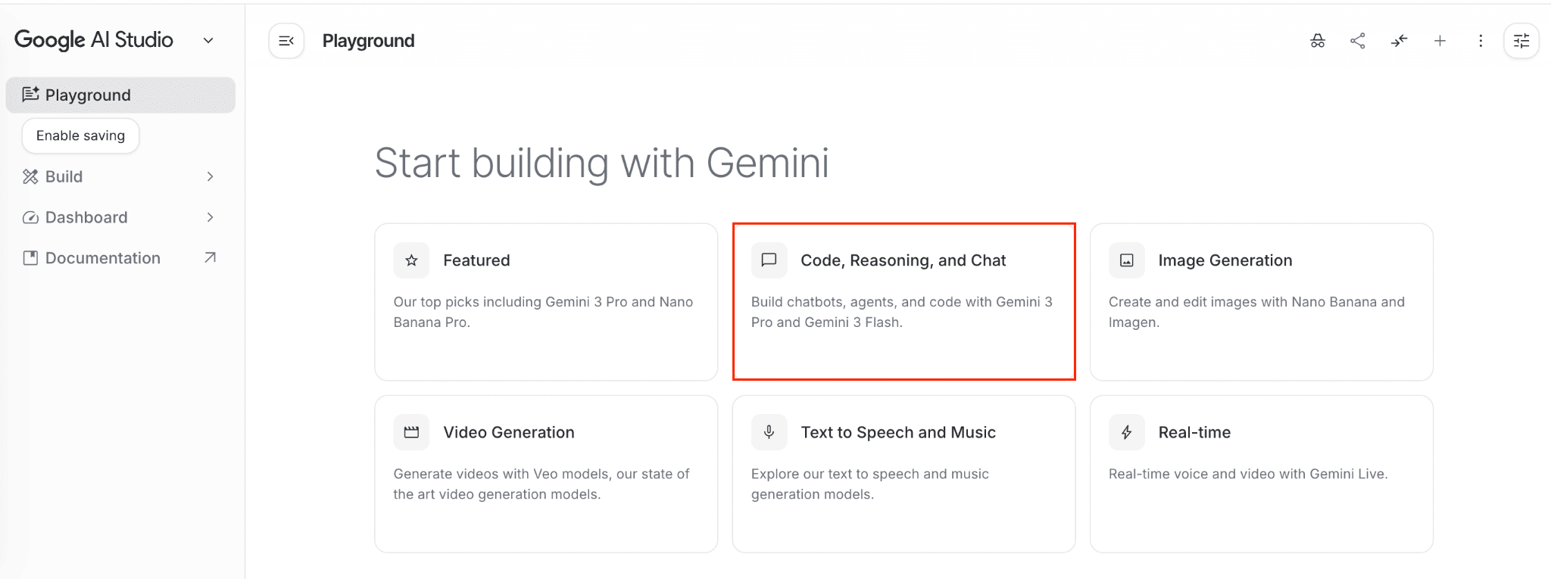Click the lightning bolt Real-time icon
This screenshot has width=1551, height=579.
point(1126,432)
